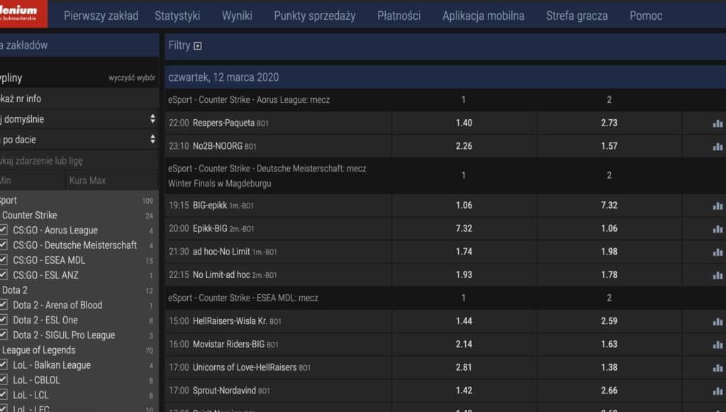Click the Kurs Min input field
This screenshot has width=726, height=412.
pos(33,181)
